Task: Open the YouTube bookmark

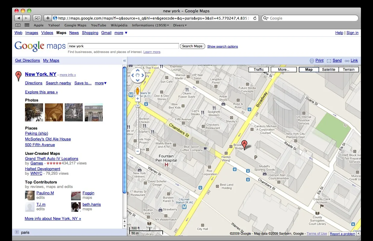Action: tap(99, 25)
